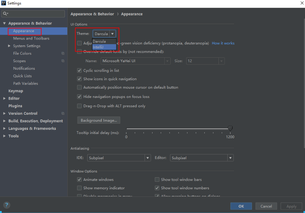This screenshot has width=305, height=213.
Task: Click the project-level icon beside Version Control
Action: [x=63, y=113]
